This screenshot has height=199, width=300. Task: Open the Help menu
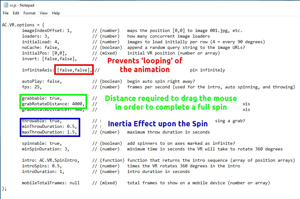tap(56, 13)
